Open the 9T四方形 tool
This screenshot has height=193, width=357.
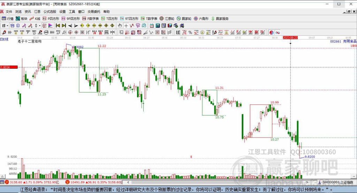(x=129, y=19)
